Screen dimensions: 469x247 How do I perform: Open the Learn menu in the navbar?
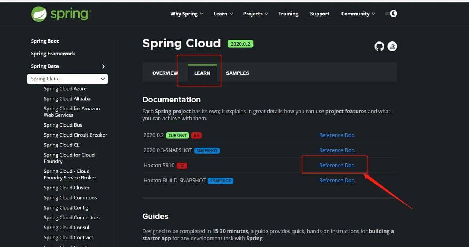[x=220, y=14]
